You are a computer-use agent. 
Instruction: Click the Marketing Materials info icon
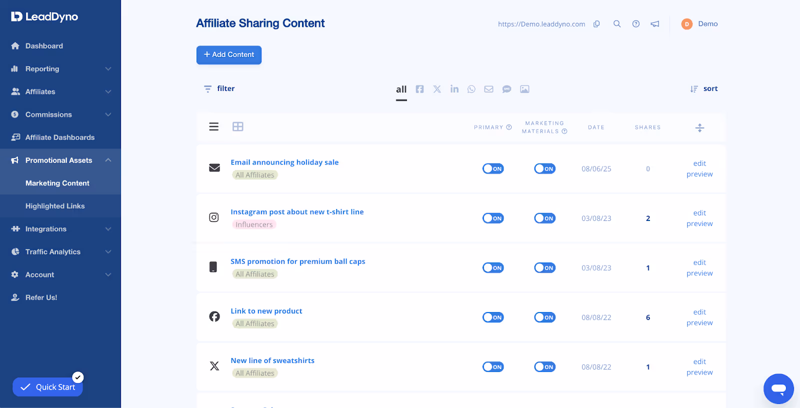pos(564,131)
